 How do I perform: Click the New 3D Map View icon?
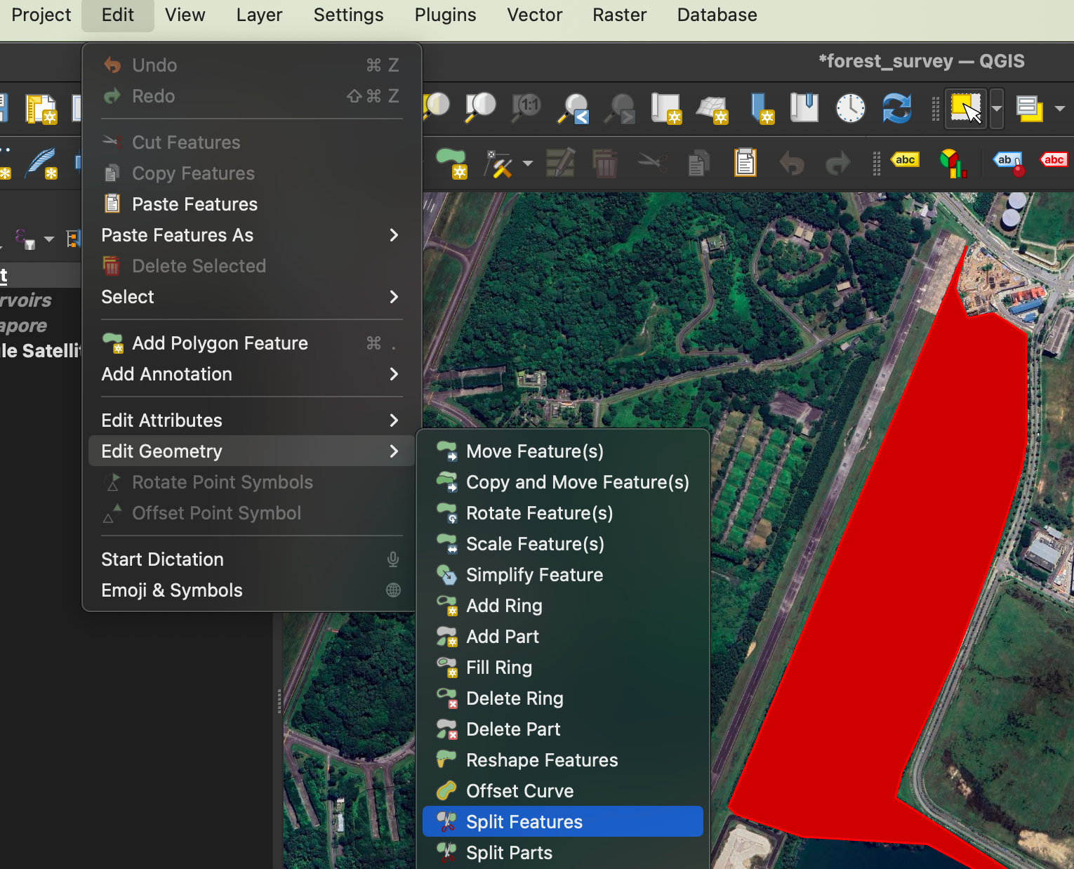tap(713, 109)
